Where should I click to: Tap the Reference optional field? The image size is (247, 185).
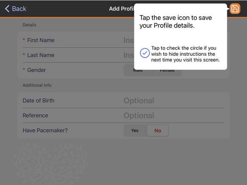pos(174,116)
